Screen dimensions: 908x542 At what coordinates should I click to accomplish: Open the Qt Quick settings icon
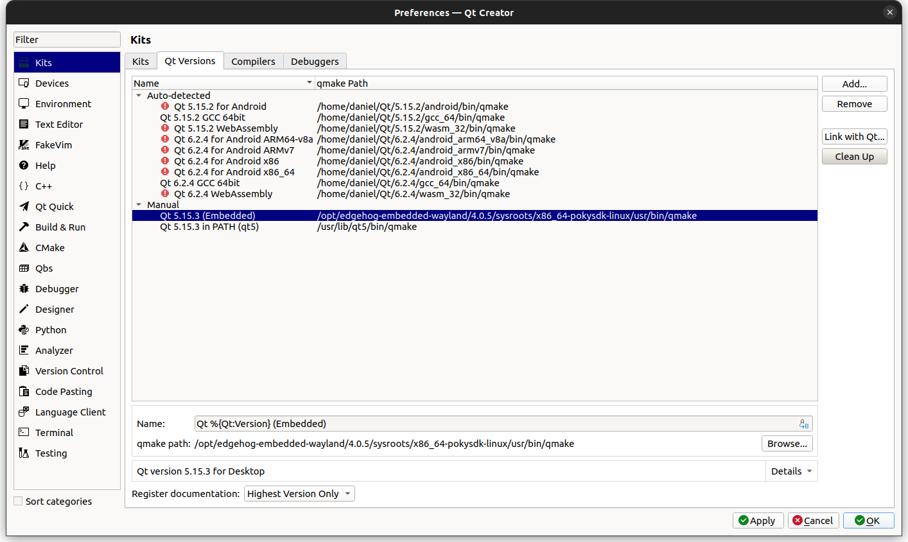(22, 206)
